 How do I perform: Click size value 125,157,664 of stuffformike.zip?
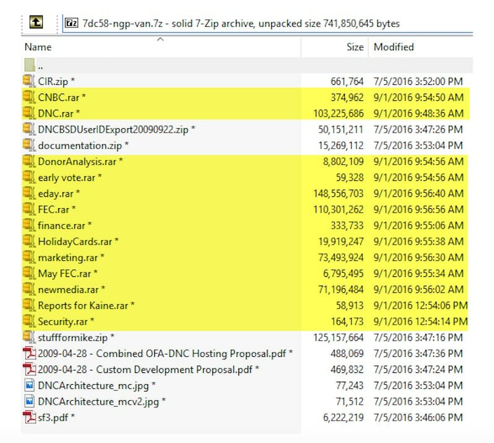339,338
